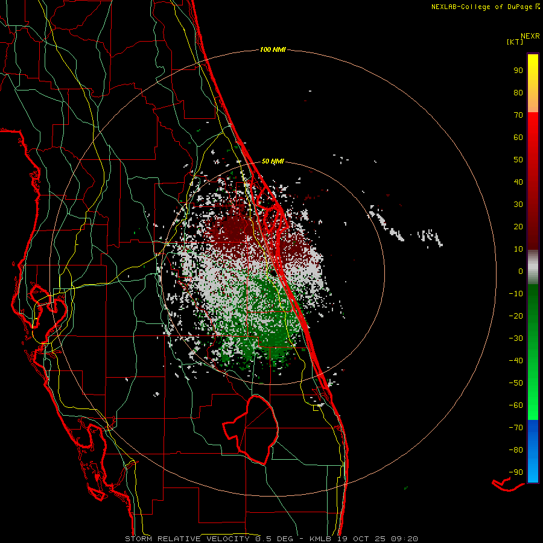Click the NEXR label above color scale
The width and height of the screenshot is (543, 543).
530,36
